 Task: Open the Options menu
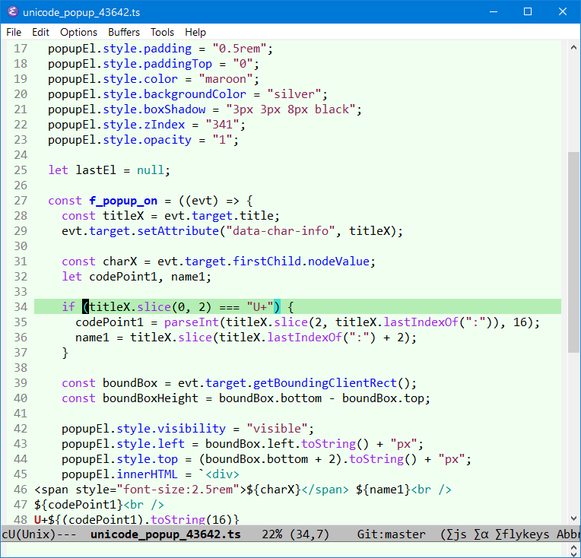(x=78, y=32)
